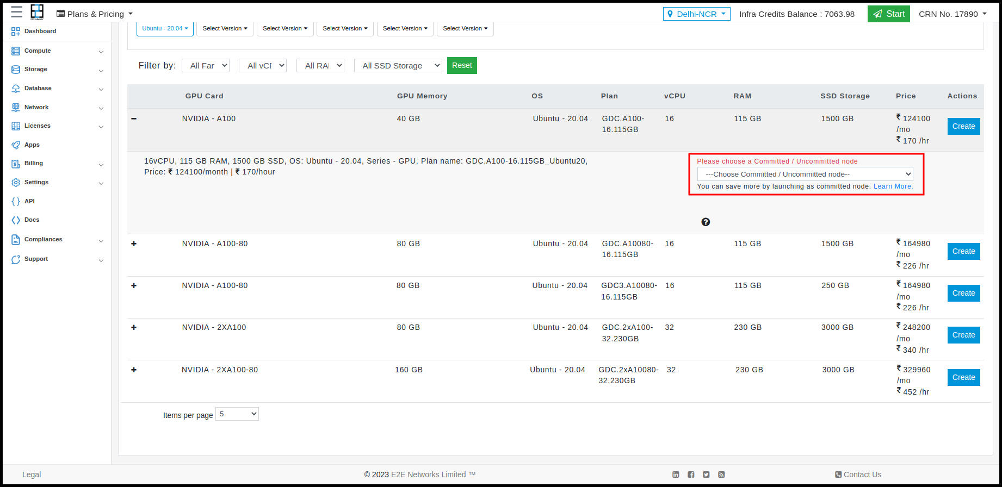Open the Twitter footer icon
This screenshot has height=487, width=1002.
pyautogui.click(x=706, y=474)
